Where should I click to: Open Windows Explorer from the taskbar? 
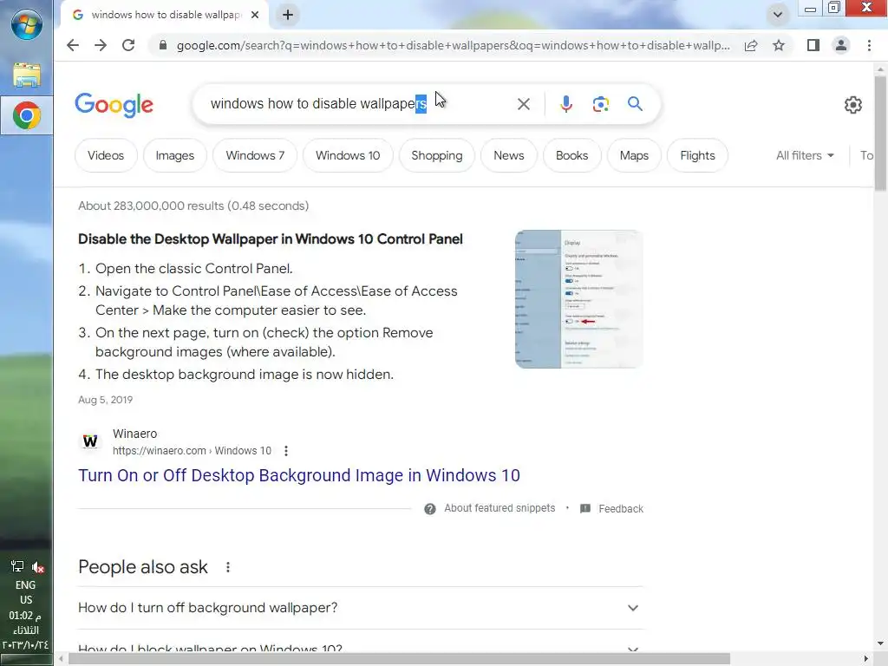pyautogui.click(x=27, y=75)
